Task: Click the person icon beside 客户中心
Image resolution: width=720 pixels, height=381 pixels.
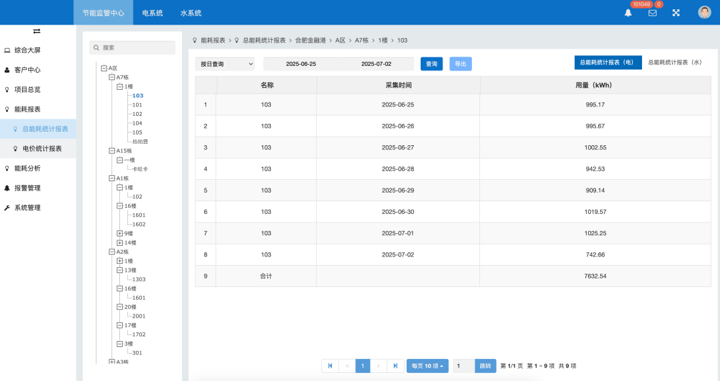Action: pyautogui.click(x=7, y=70)
